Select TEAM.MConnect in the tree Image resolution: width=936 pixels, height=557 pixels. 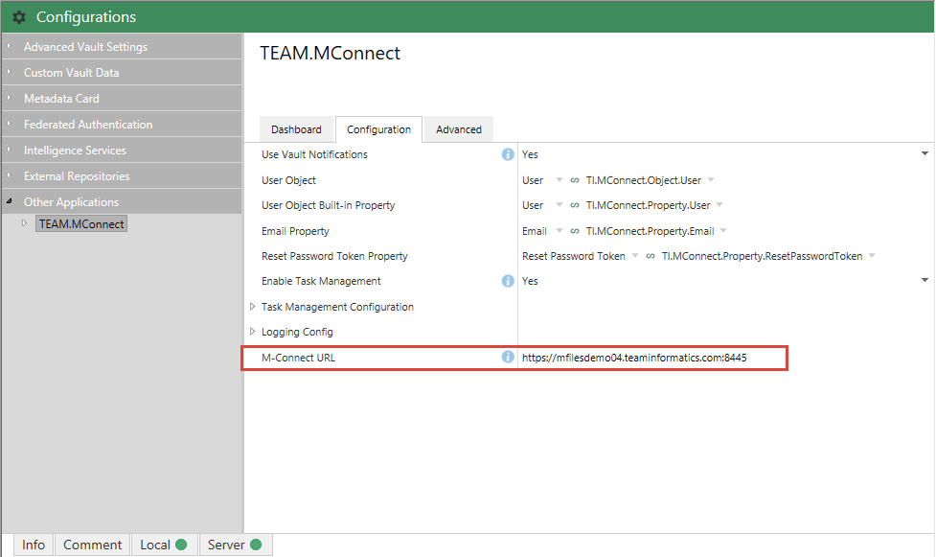[x=81, y=223]
